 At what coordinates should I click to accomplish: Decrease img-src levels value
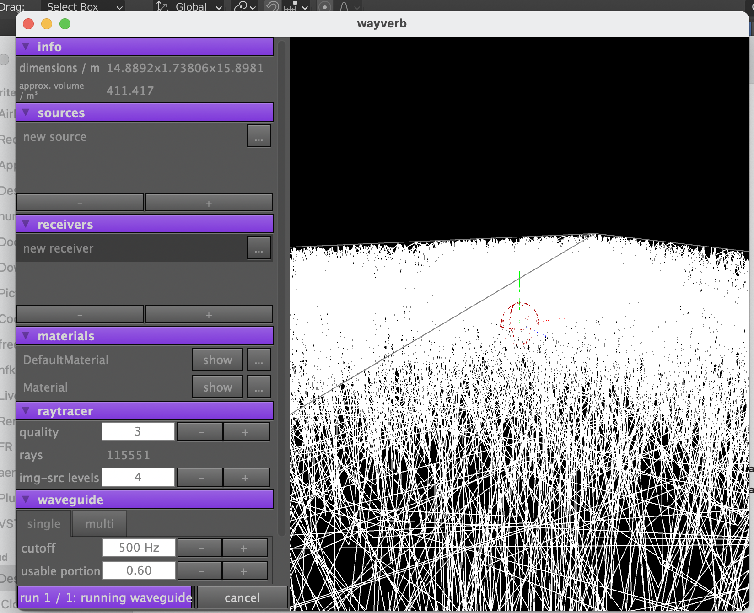[x=200, y=478]
